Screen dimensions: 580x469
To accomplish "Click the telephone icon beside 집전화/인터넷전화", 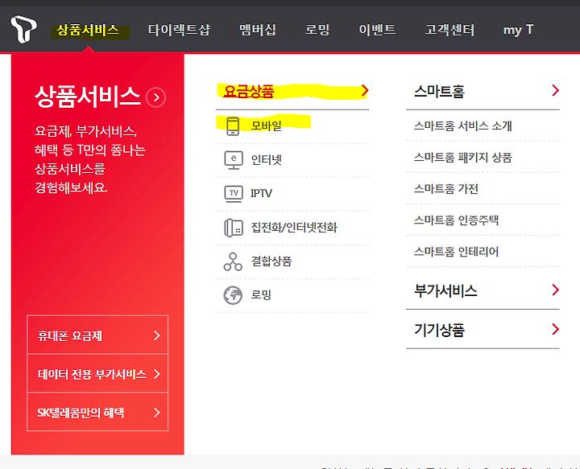I will [234, 228].
